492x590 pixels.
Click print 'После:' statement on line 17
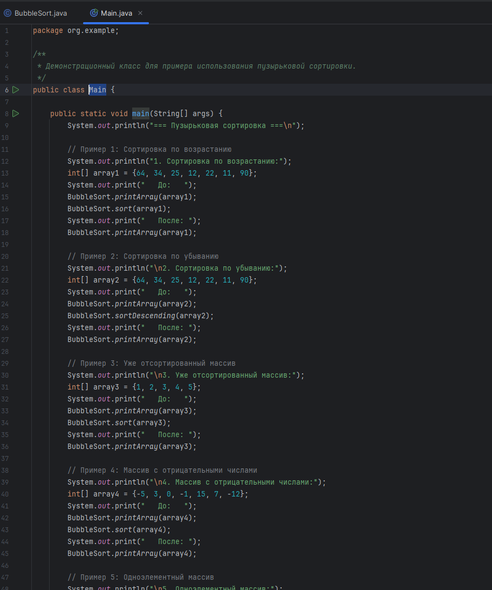134,221
